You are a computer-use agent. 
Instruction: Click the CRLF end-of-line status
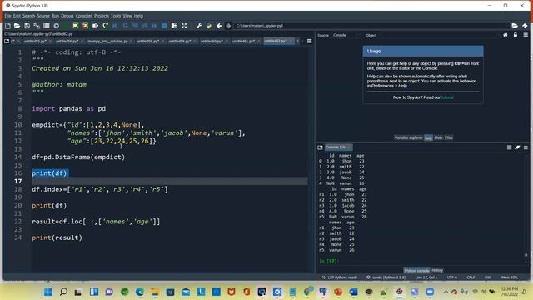(471, 277)
